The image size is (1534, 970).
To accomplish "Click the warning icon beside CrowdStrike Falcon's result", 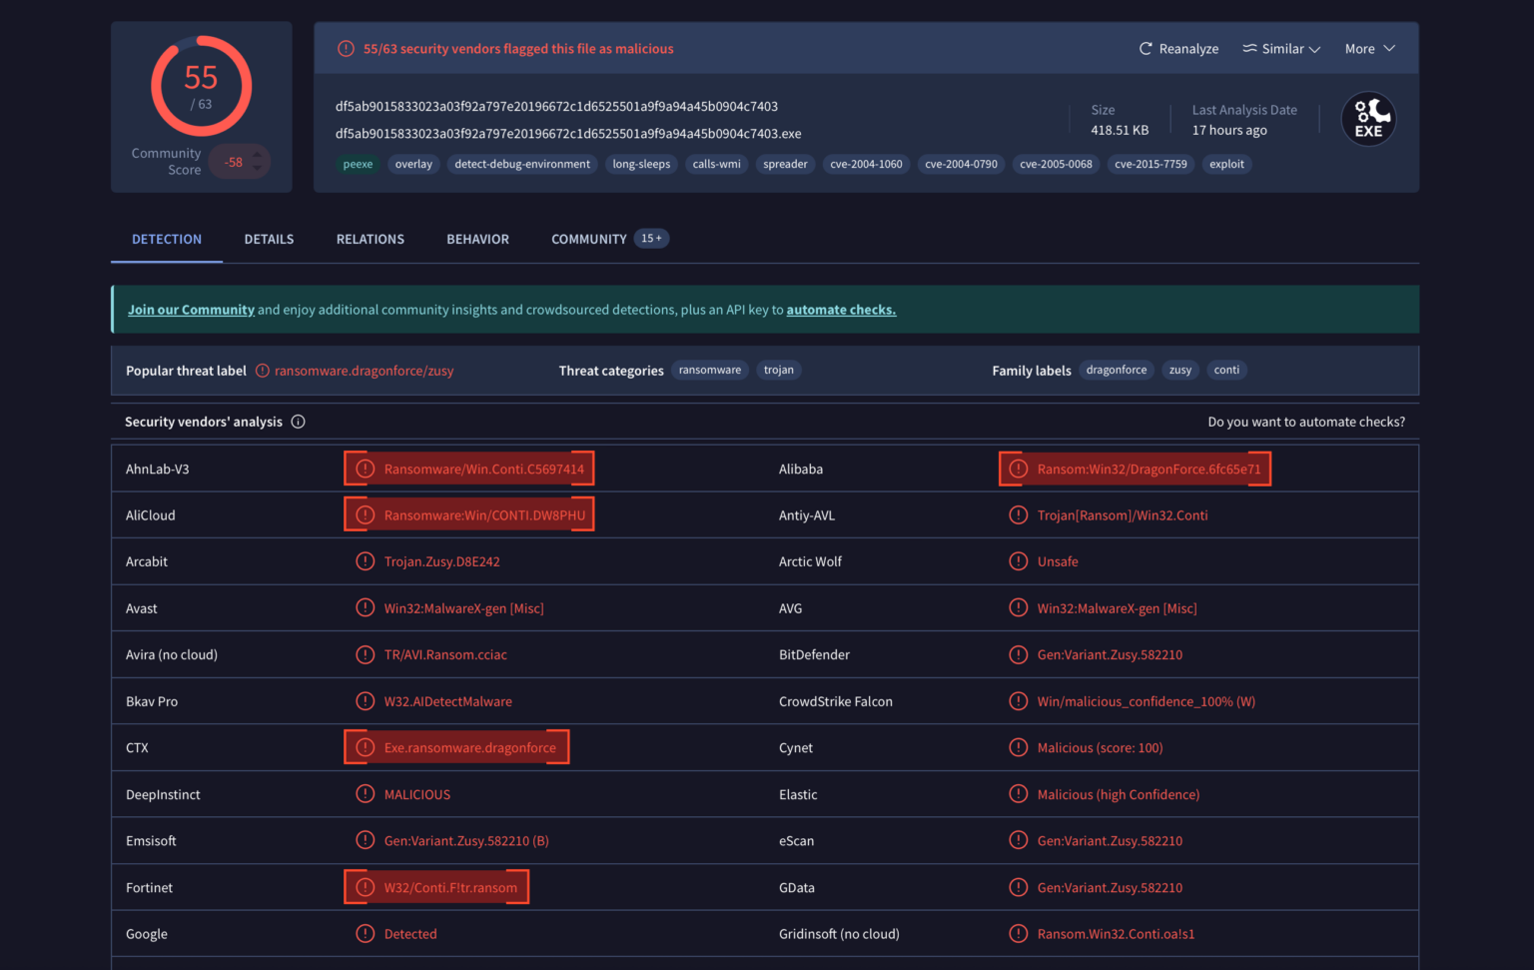I will pos(1018,700).
